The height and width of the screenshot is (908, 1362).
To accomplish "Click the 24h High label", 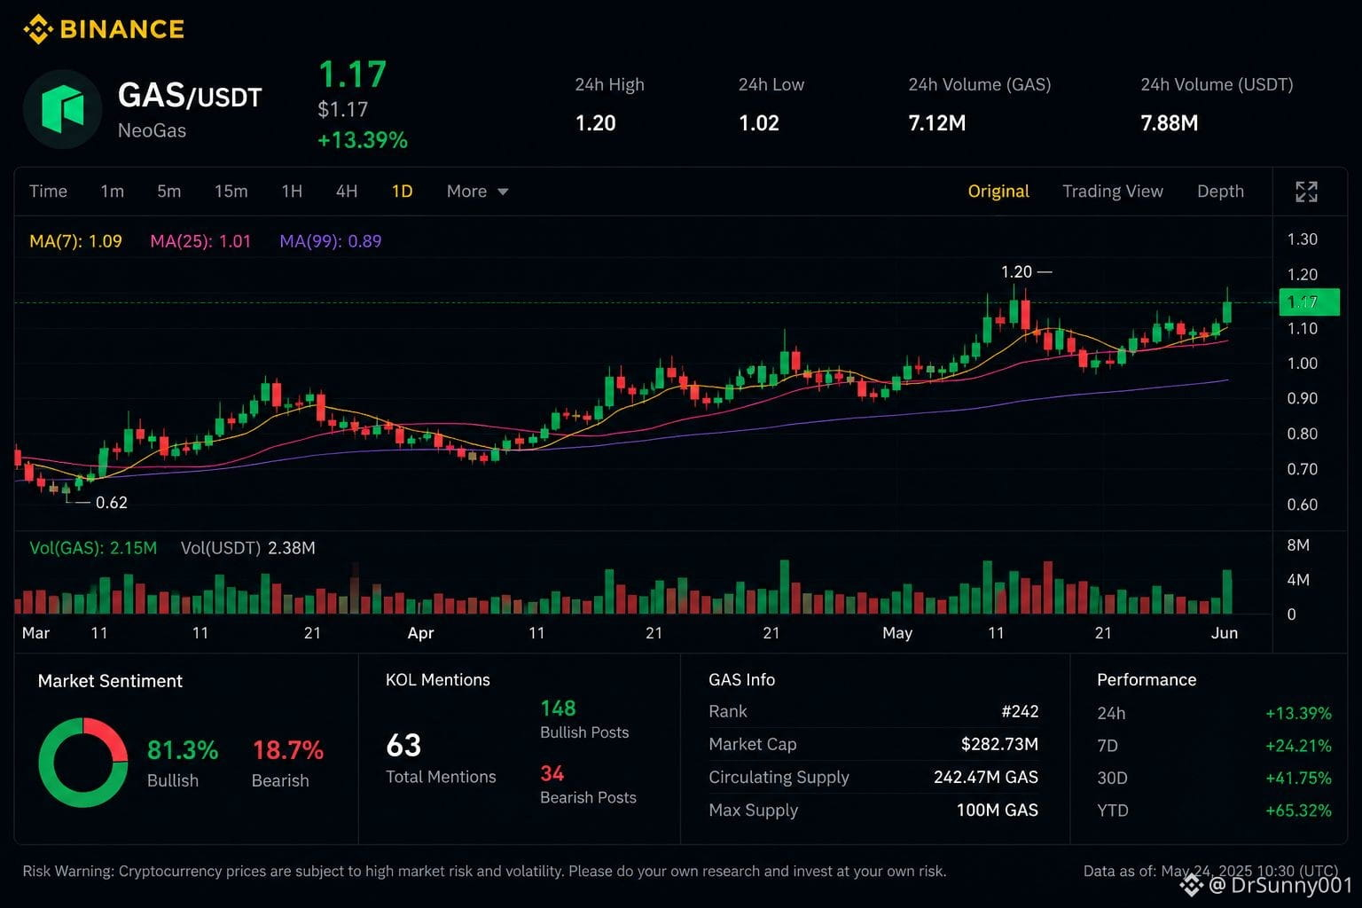I will tap(609, 84).
